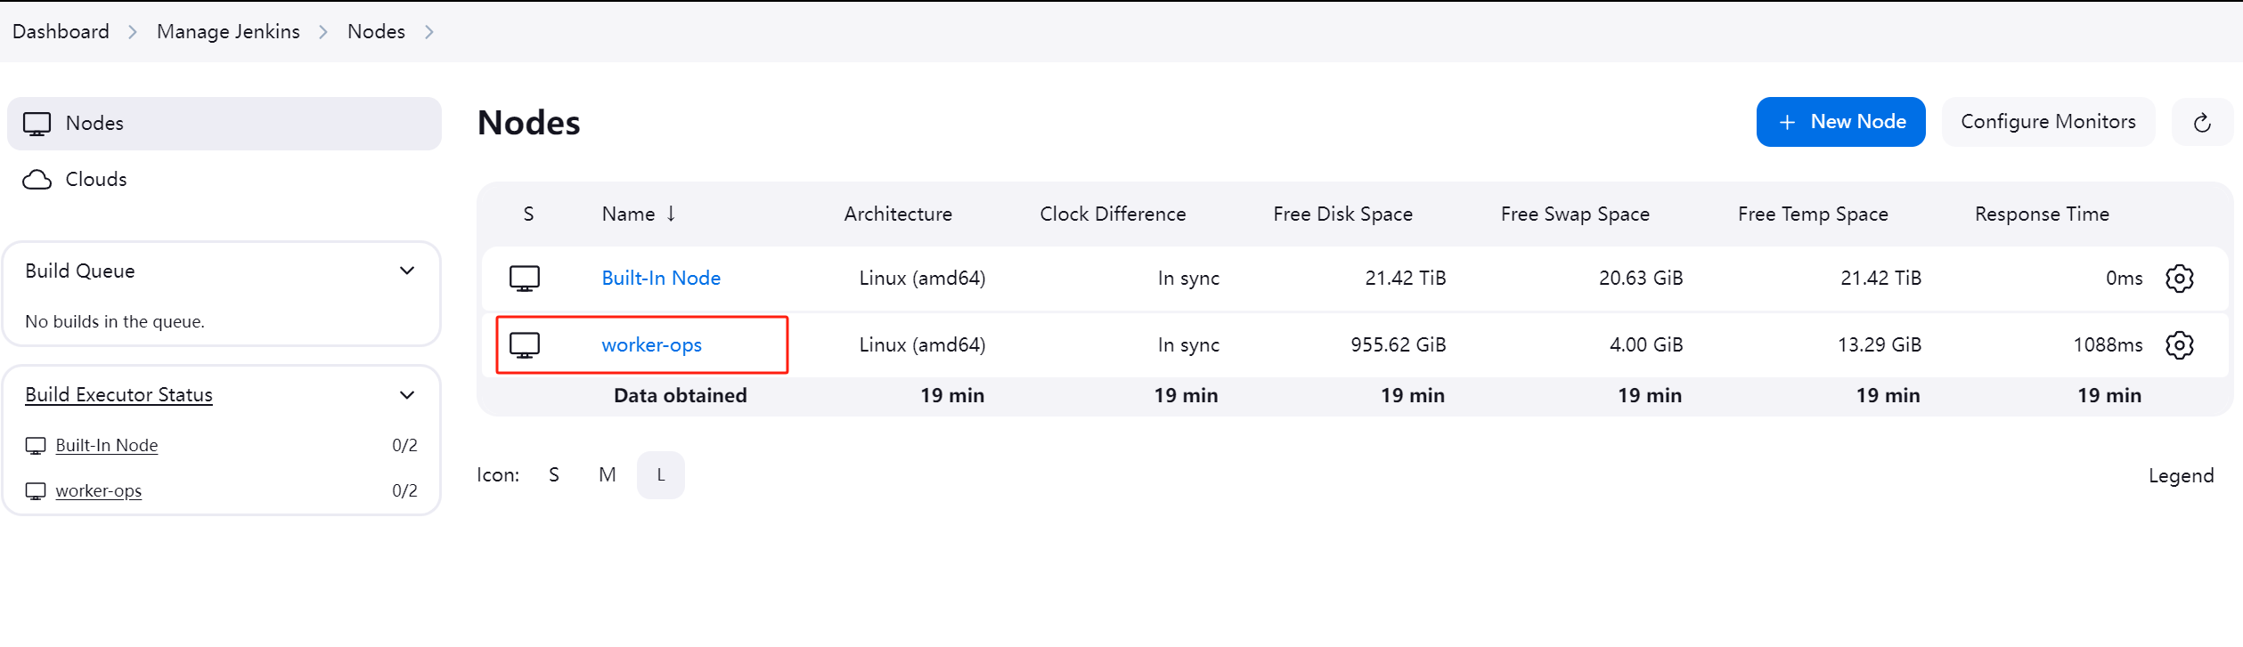Screen dimensions: 2243x647
Task: Click 'No builds in the queue.' text
Action: [x=115, y=322]
